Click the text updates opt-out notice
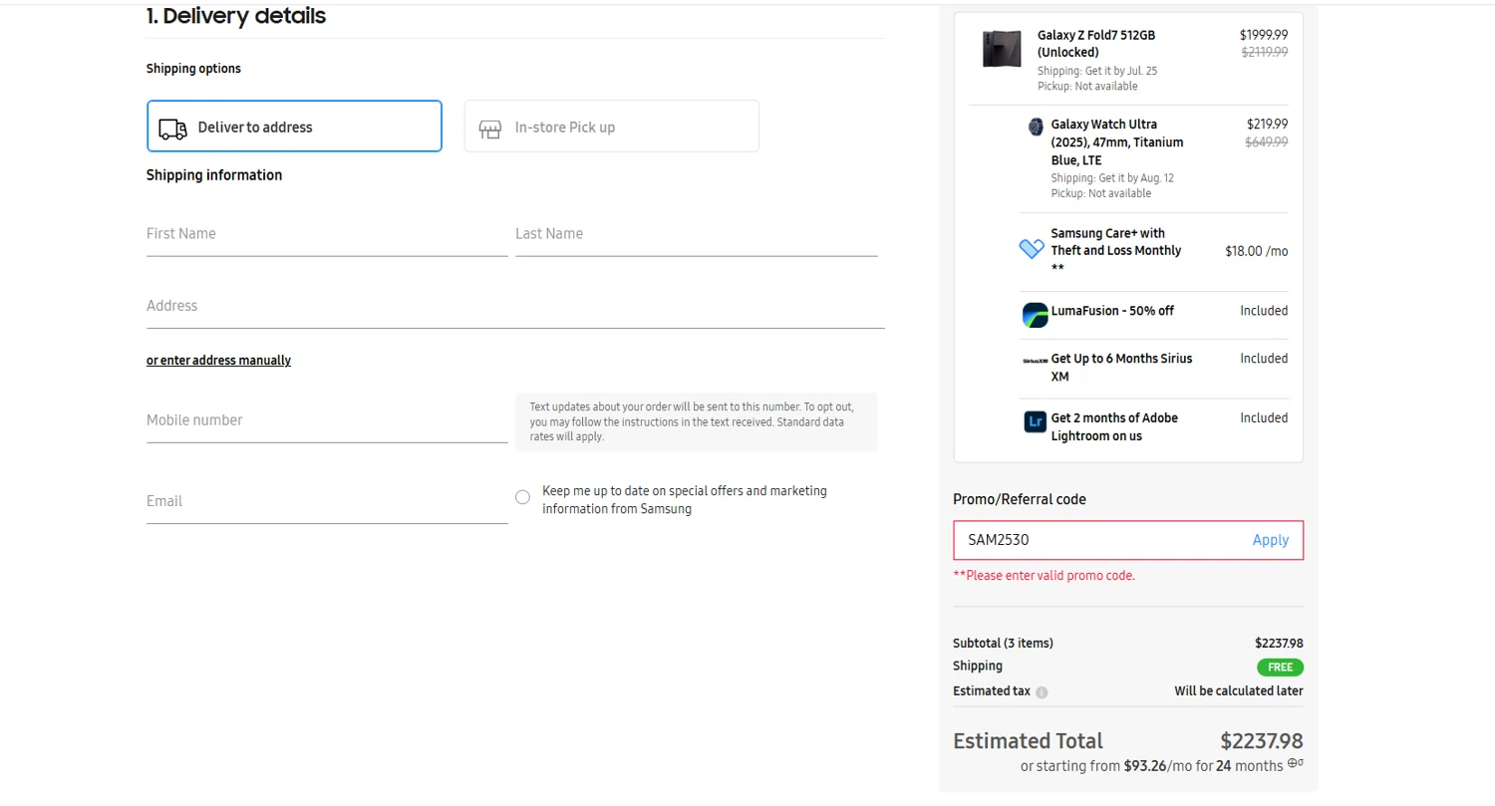Image resolution: width=1495 pixels, height=806 pixels. (697, 421)
